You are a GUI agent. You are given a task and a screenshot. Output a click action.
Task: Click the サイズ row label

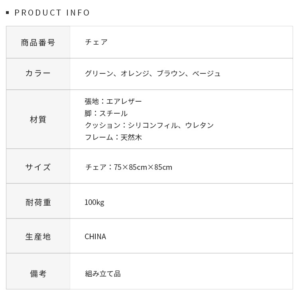coord(38,167)
